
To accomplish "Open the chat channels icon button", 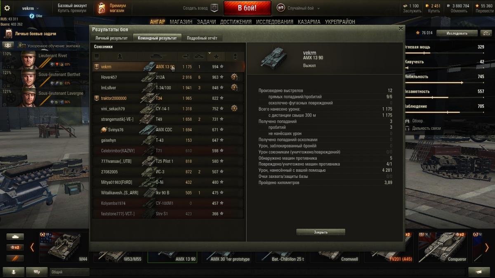I will pyautogui.click(x=37, y=272).
